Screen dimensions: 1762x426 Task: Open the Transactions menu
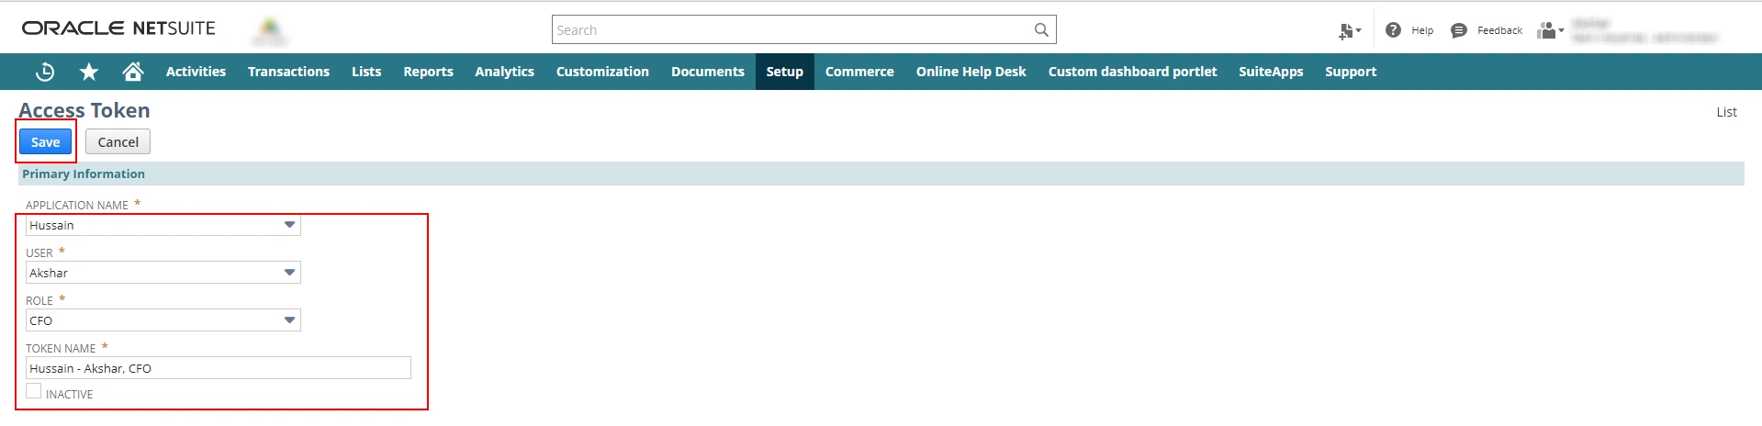coord(288,72)
